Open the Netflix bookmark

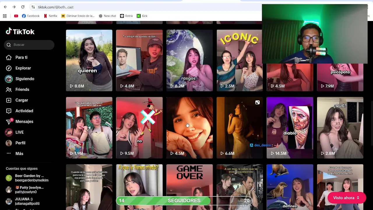tap(50, 16)
